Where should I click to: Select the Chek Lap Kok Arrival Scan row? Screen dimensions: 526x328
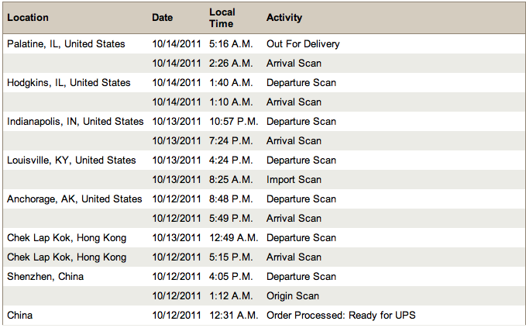click(x=264, y=257)
